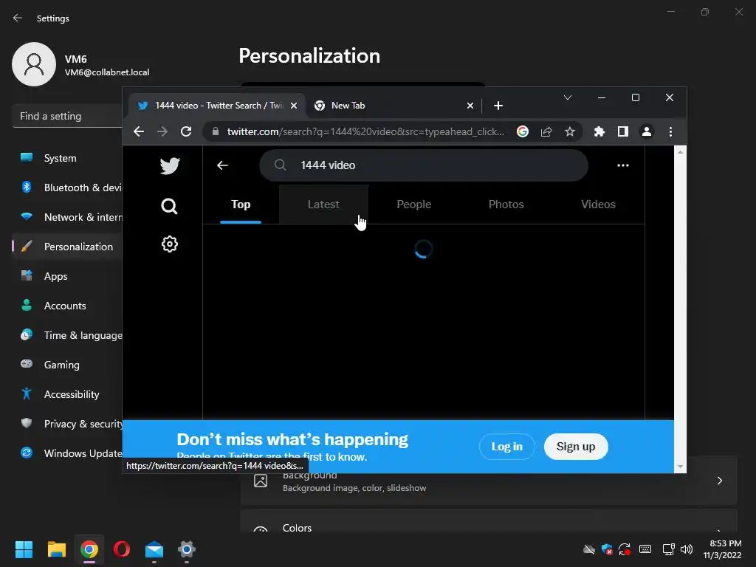
Task: Click Chrome icon in taskbar
Action: point(89,549)
